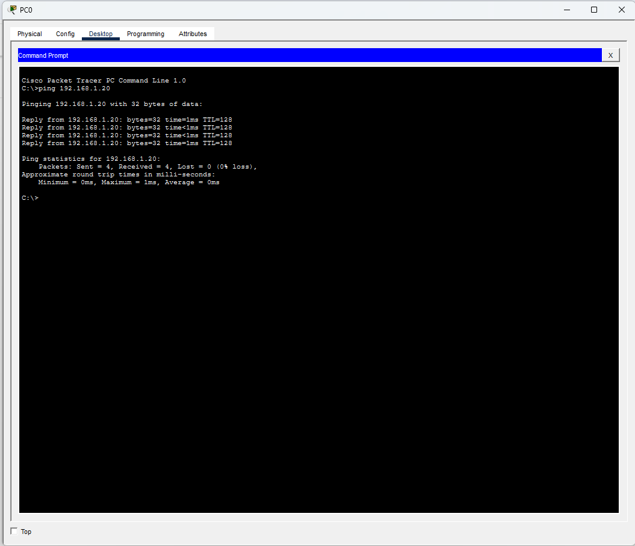Maximize the PC0 window
Screen dimensions: 635x546
pyautogui.click(x=593, y=10)
